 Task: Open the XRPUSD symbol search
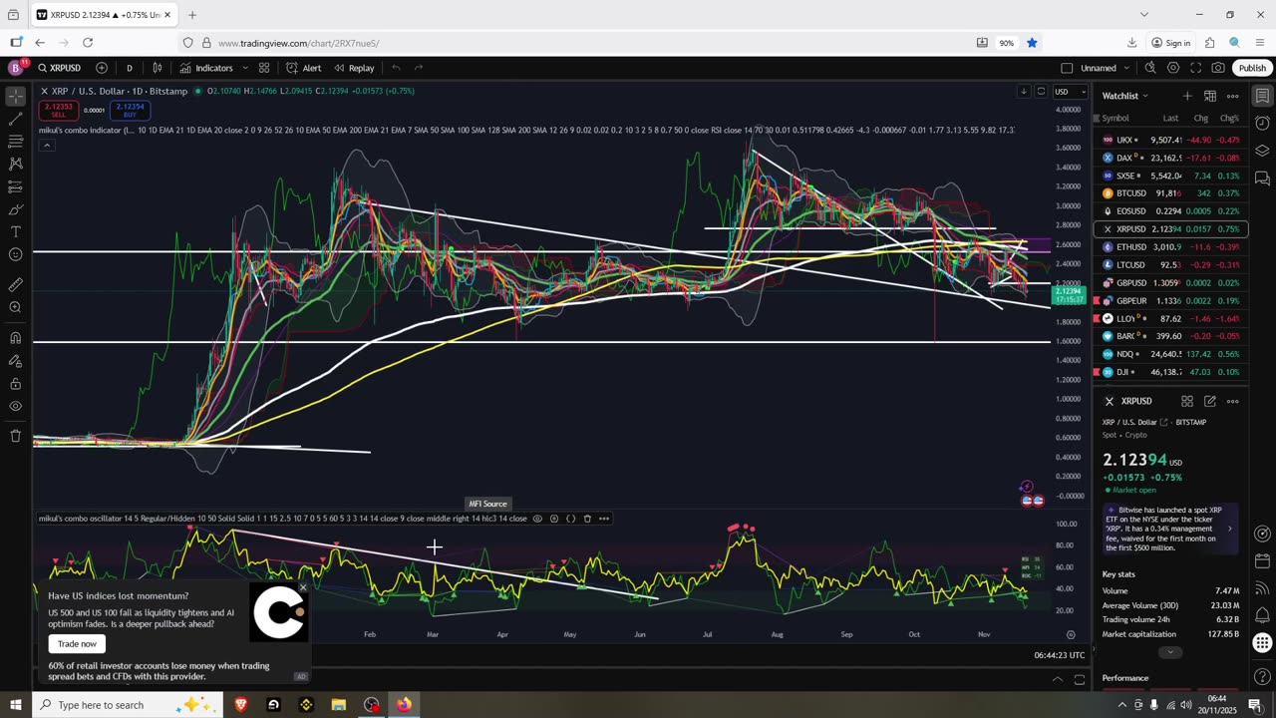click(60, 68)
